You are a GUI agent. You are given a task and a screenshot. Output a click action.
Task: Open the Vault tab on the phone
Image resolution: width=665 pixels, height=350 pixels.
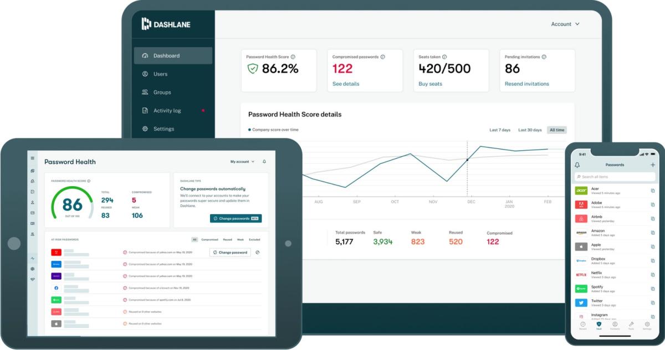pyautogui.click(x=598, y=325)
